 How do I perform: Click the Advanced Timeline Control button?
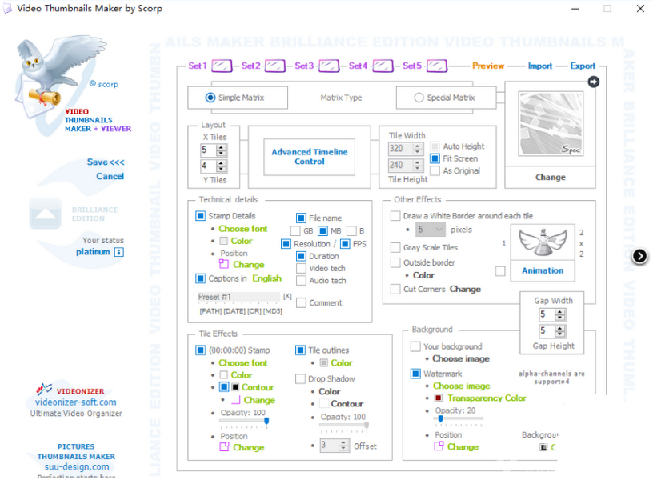pyautogui.click(x=310, y=157)
